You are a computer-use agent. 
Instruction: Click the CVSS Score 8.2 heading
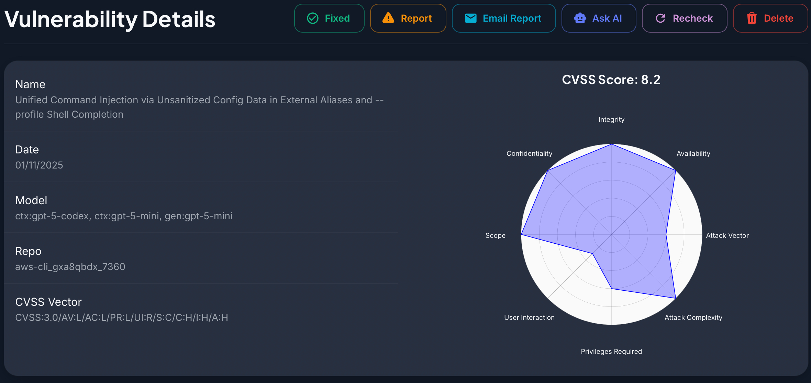[611, 80]
